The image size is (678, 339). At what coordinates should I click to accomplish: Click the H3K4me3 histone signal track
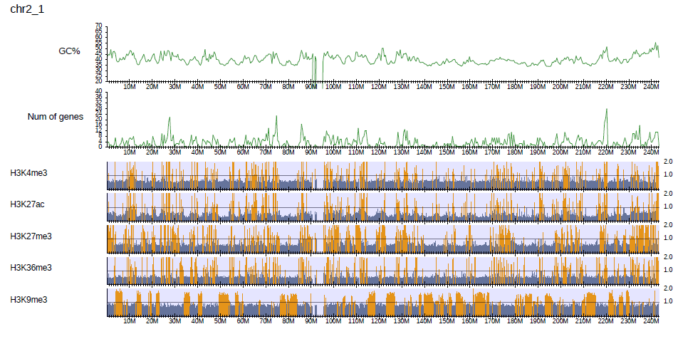pyautogui.click(x=382, y=175)
